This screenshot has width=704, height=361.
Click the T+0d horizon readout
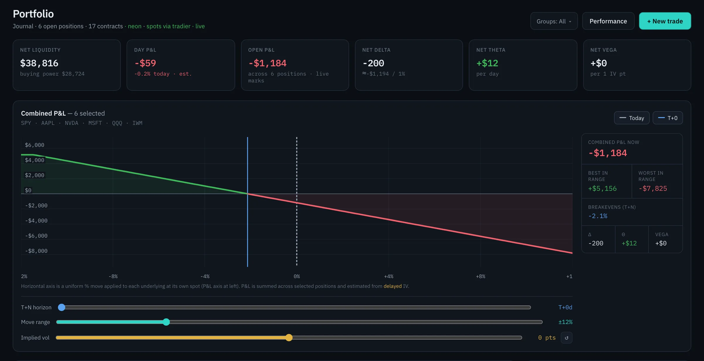click(x=565, y=307)
